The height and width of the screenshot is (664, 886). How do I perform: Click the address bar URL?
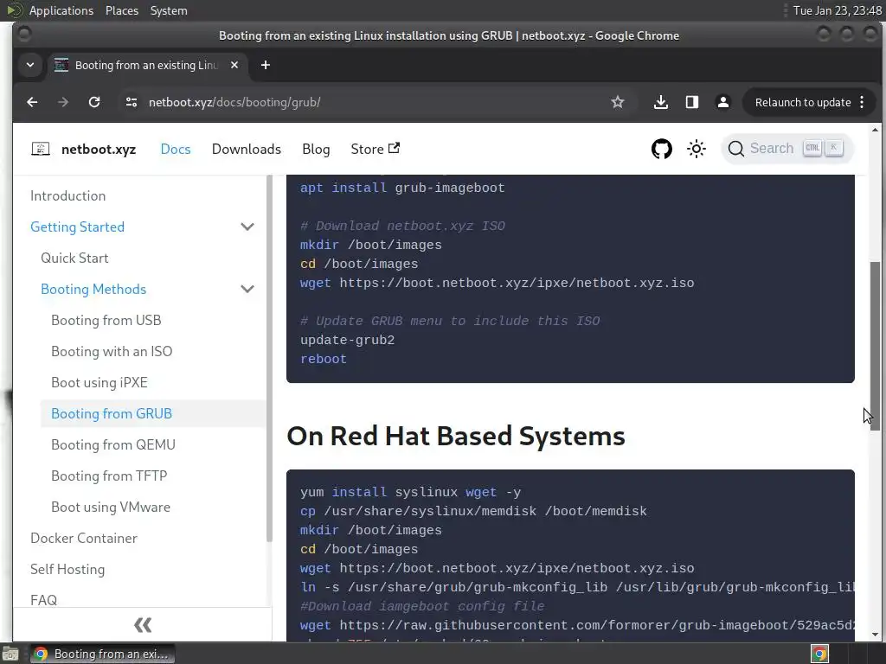(x=234, y=102)
